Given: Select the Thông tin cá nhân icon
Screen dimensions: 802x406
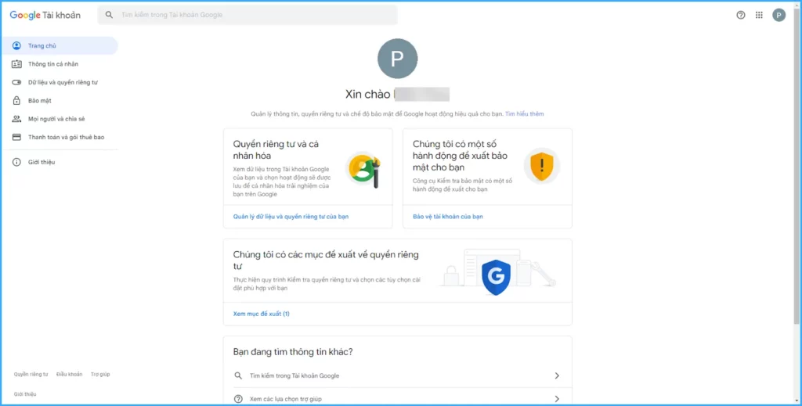Looking at the screenshot, I should 17,64.
